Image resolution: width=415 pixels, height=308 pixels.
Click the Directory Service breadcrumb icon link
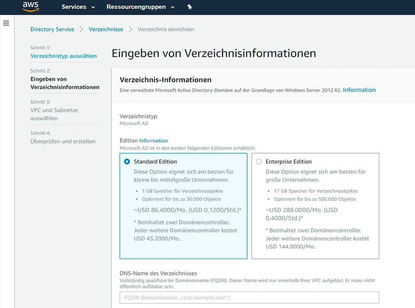point(52,30)
